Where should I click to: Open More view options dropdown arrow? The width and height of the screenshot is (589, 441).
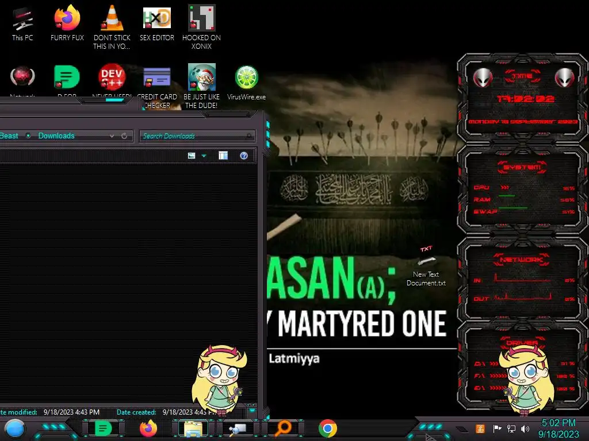pos(204,156)
